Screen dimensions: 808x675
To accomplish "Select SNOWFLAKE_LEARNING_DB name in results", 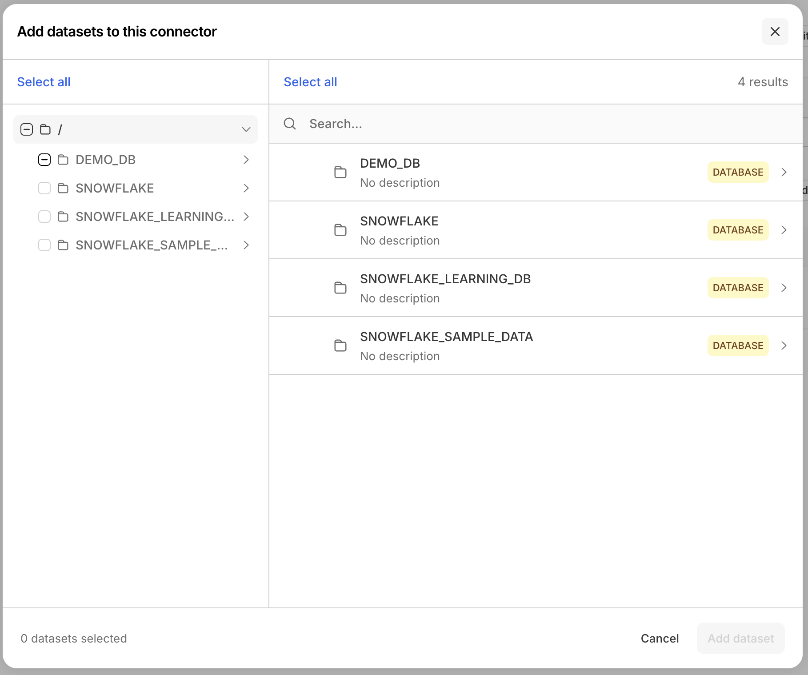I will [445, 279].
